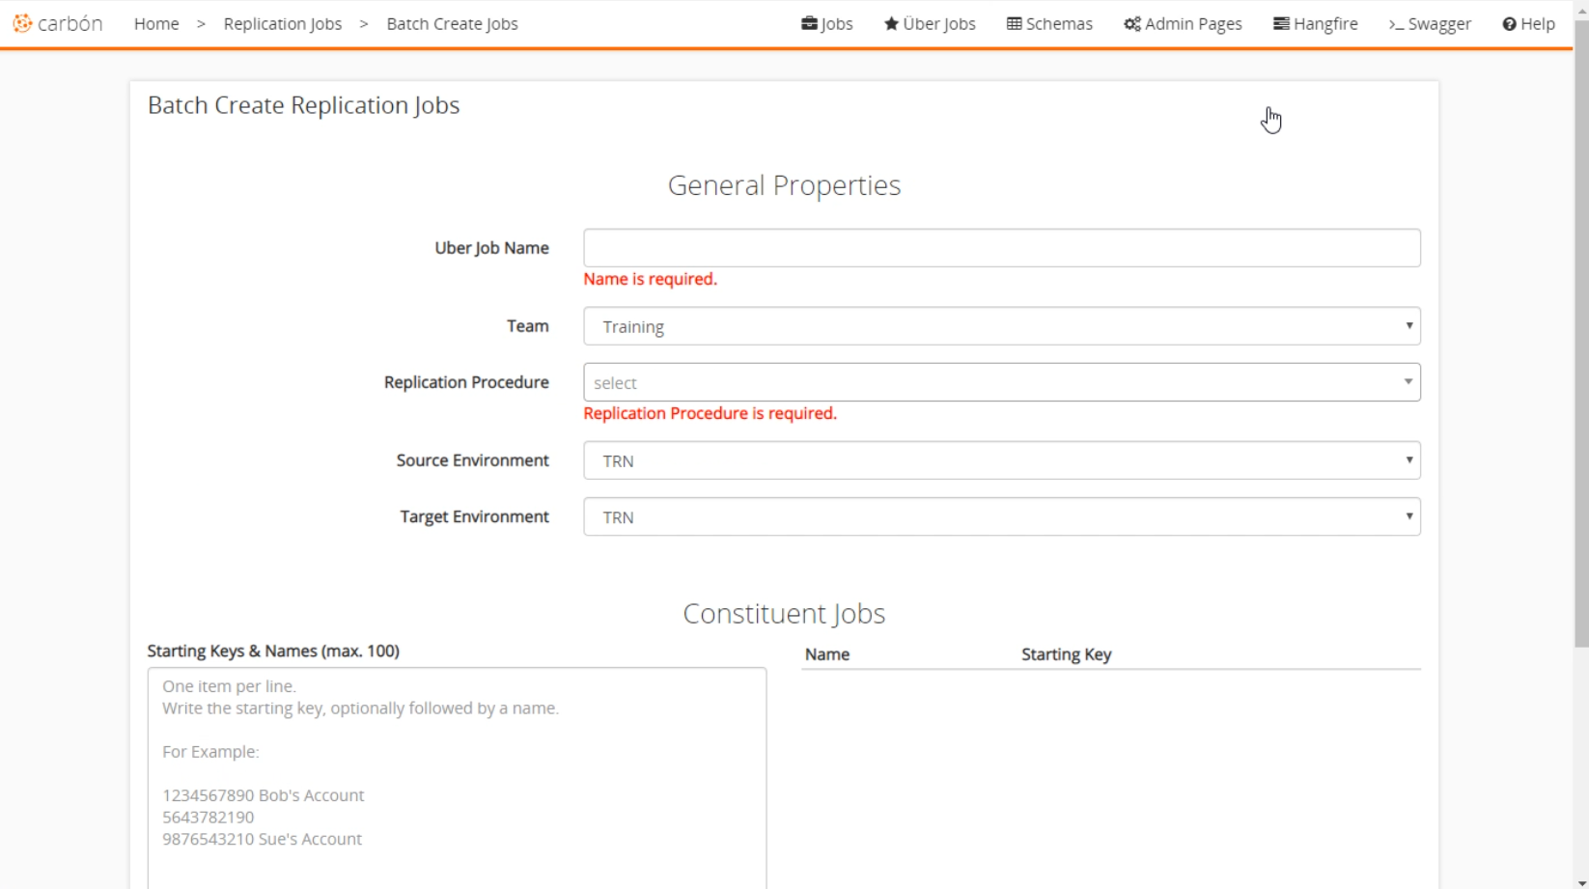
Task: Open the Schemas menu item
Action: coord(1049,23)
